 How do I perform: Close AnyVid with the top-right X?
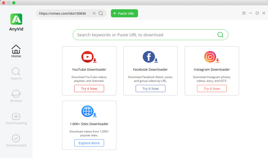pos(264,13)
